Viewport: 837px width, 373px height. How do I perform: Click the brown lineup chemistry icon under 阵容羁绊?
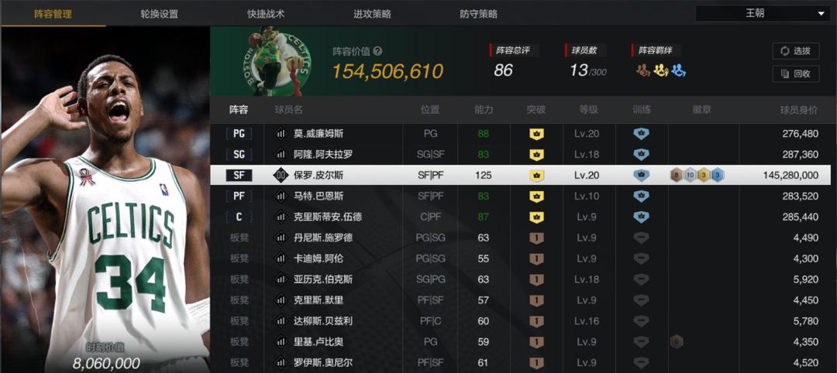pos(643,70)
